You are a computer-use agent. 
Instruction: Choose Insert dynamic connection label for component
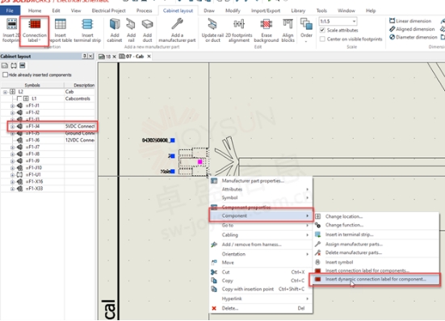coord(375,279)
